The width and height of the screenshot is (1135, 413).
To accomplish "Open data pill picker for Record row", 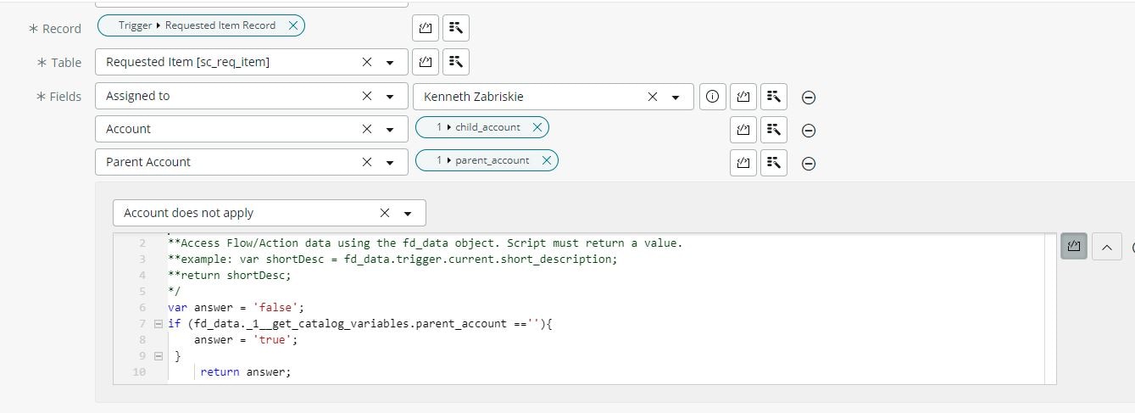I will click(456, 28).
